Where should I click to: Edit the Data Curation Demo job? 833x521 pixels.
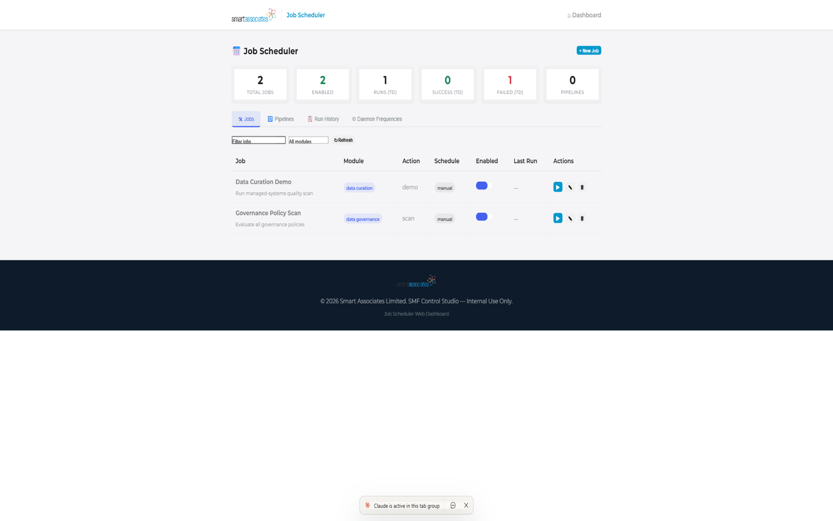[x=570, y=188]
